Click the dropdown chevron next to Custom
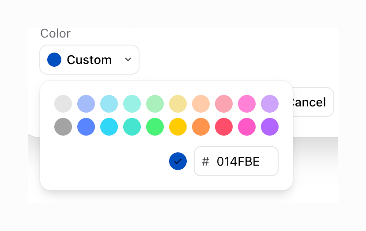 point(128,60)
